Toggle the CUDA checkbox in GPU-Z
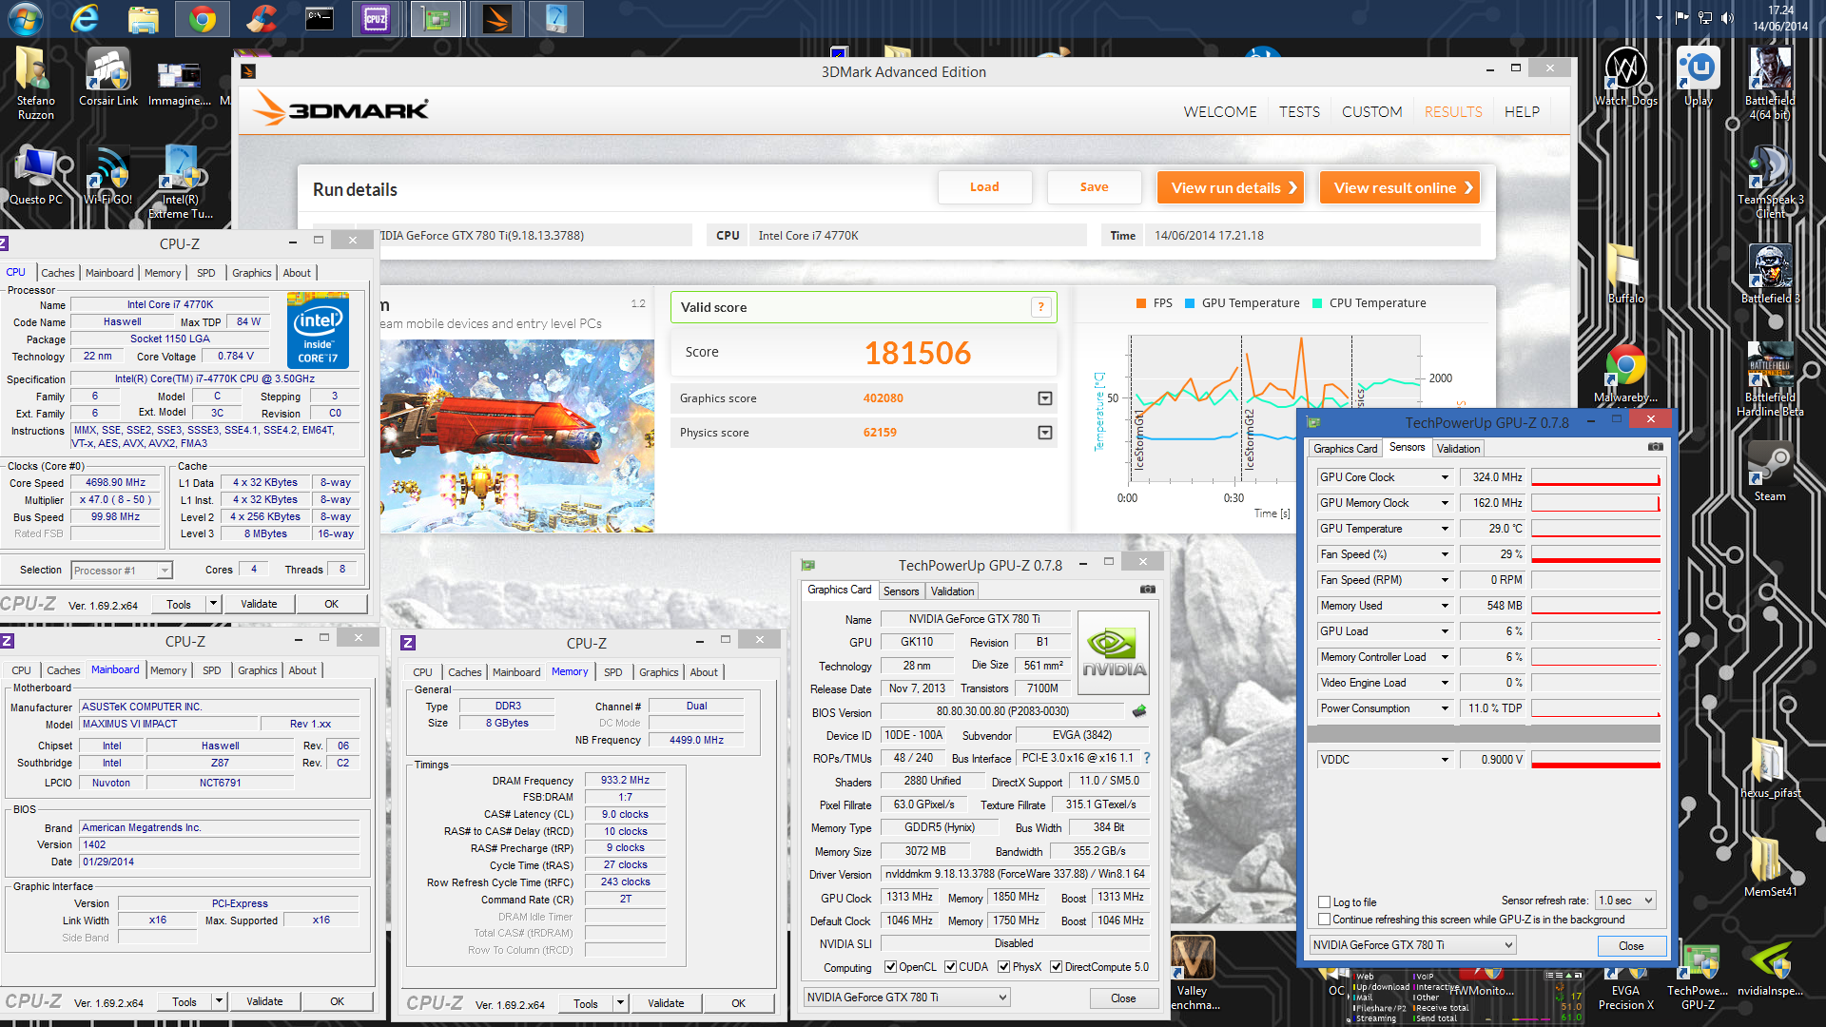This screenshot has height=1027, width=1826. [x=950, y=967]
